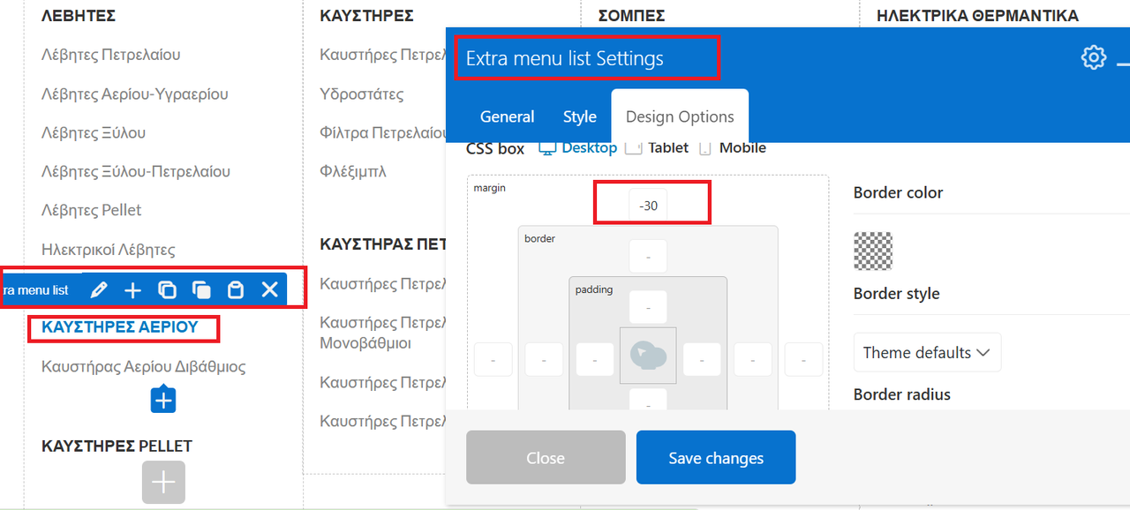Click the background image placeholder in padding box
The width and height of the screenshot is (1130, 510).
(648, 356)
